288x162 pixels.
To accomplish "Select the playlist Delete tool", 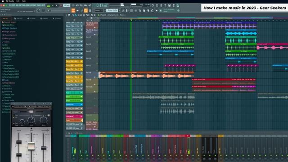I will (79, 15).
